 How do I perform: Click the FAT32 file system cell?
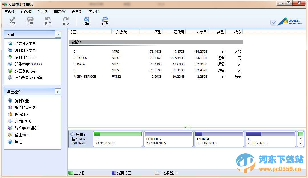[x=116, y=77]
